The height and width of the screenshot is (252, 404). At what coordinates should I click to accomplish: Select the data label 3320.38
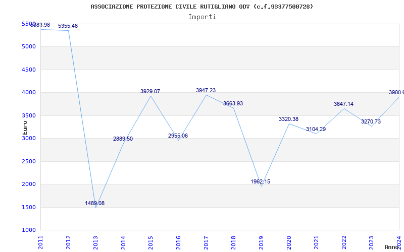pyautogui.click(x=288, y=119)
